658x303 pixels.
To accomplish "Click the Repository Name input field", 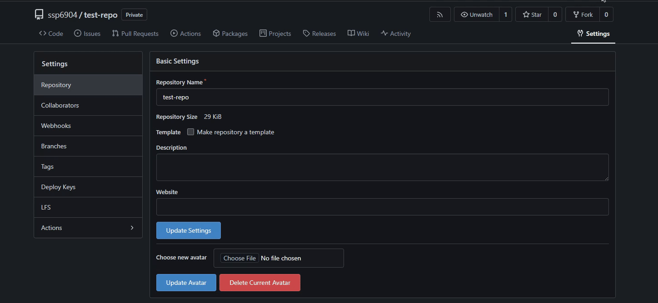I will pyautogui.click(x=382, y=97).
